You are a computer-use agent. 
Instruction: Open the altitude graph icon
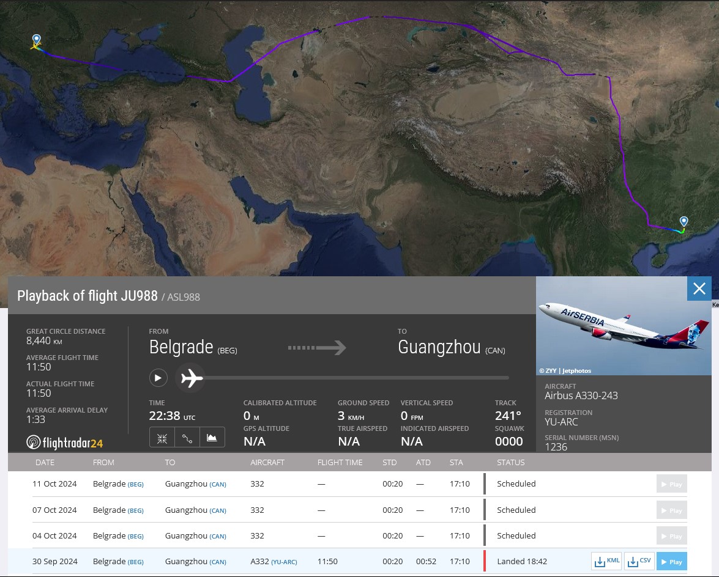212,438
